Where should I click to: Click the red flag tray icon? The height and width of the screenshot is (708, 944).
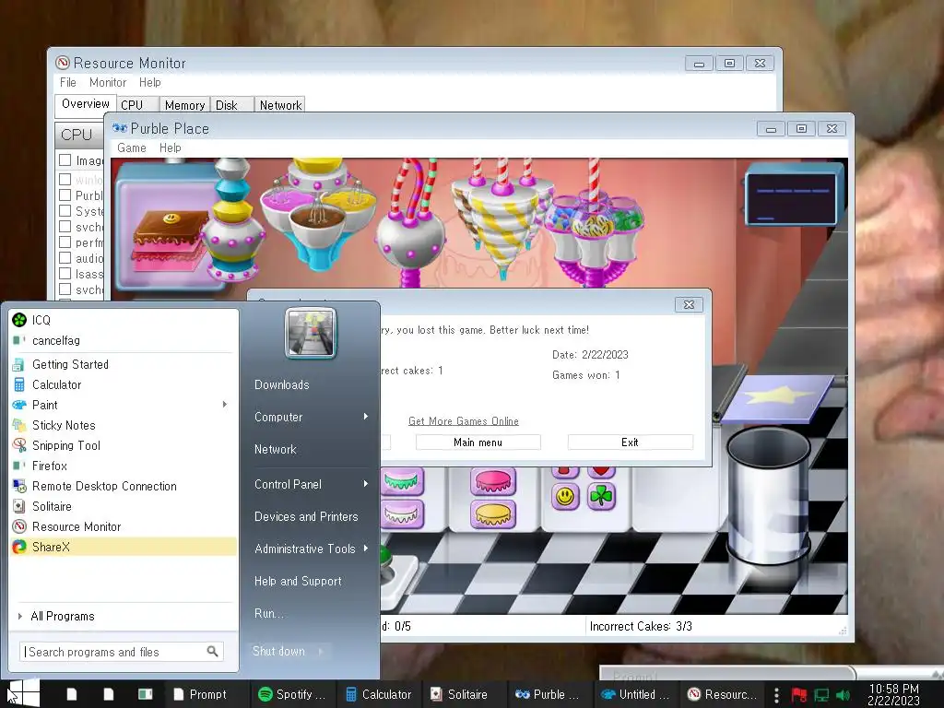[x=799, y=695]
